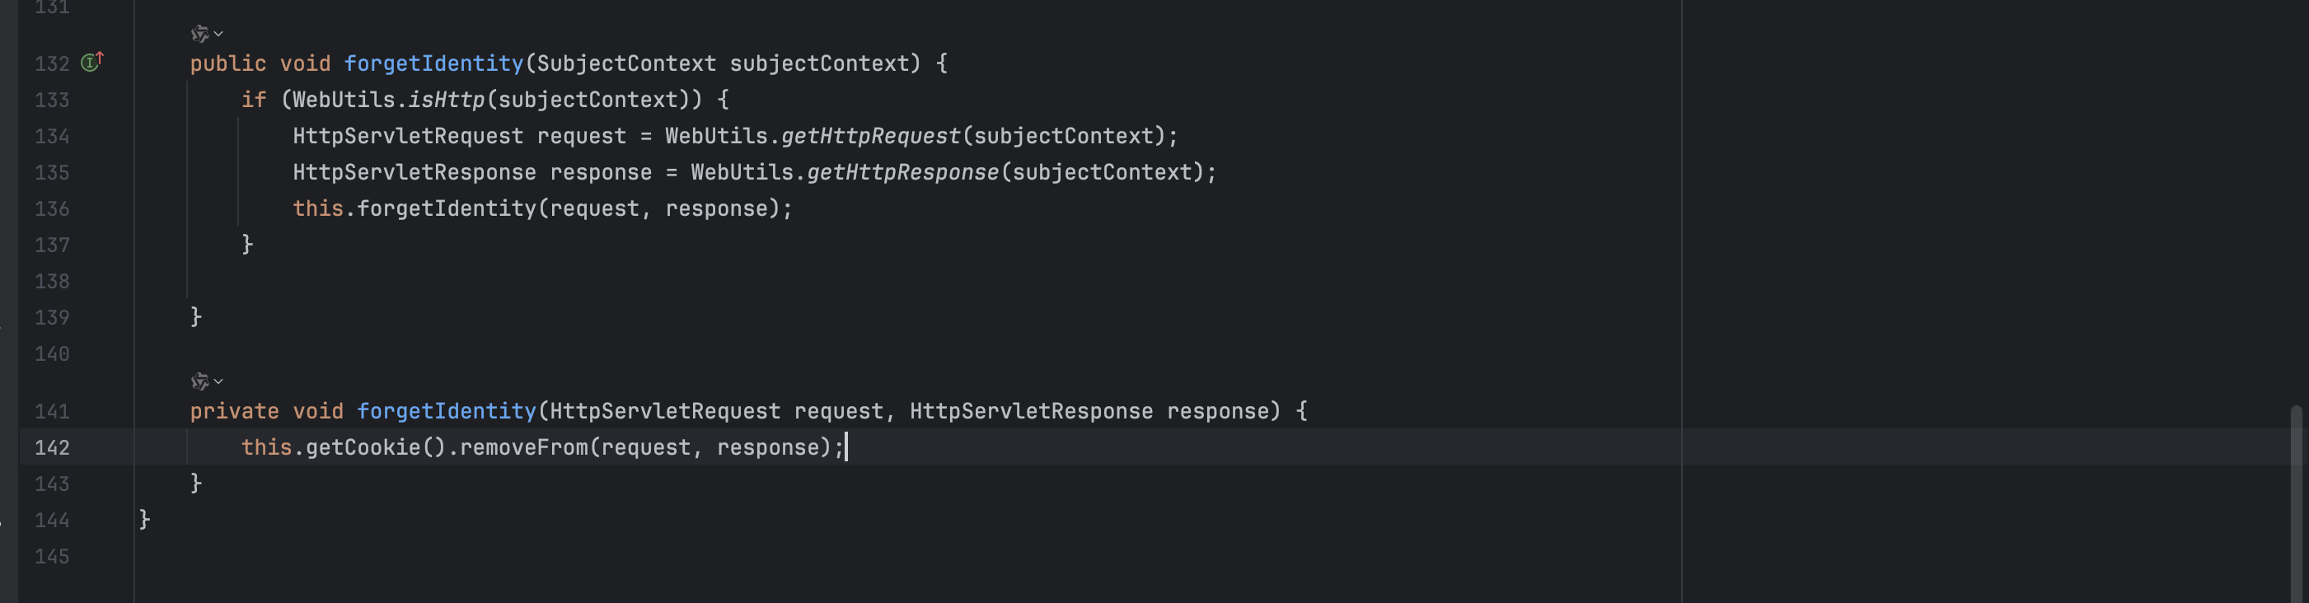Click line number 144 in the gutter
The image size is (2309, 603).
(52, 521)
